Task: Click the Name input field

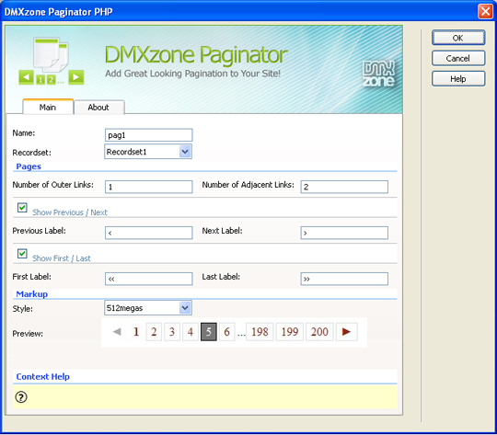Action: [x=149, y=135]
